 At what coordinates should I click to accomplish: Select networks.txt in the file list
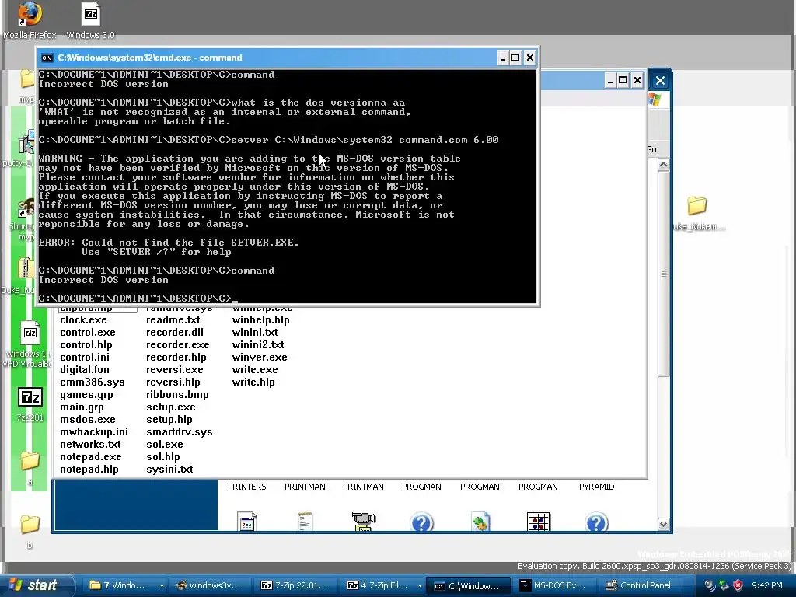click(x=90, y=444)
